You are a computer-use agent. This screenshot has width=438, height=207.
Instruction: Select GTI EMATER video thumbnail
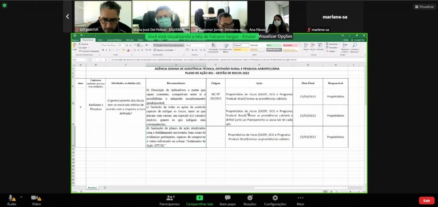(x=102, y=16)
